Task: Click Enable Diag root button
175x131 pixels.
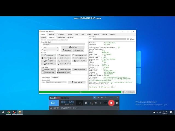Action: pyautogui.click(x=64, y=55)
